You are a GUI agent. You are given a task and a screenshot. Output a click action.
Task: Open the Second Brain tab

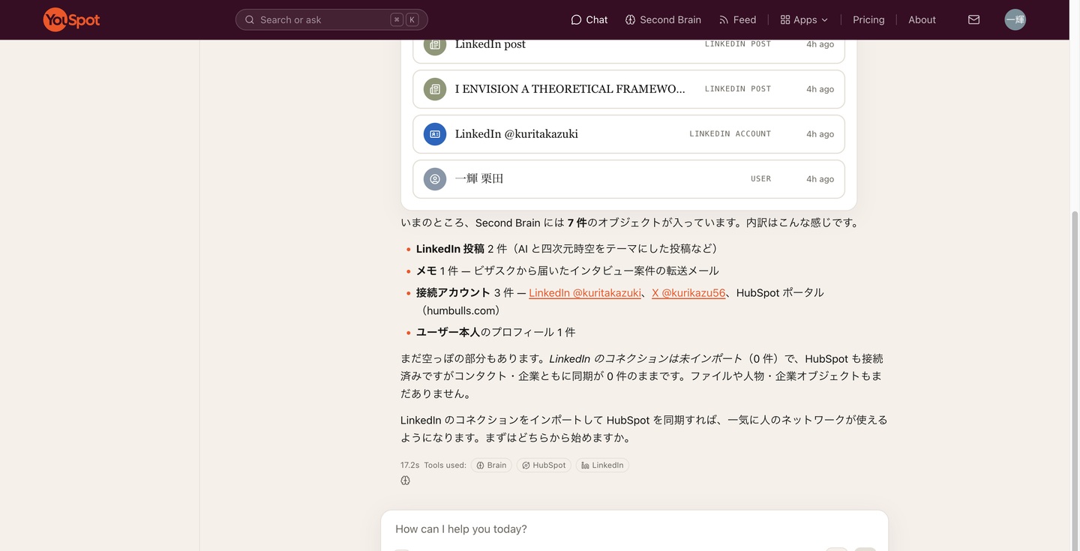[663, 19]
